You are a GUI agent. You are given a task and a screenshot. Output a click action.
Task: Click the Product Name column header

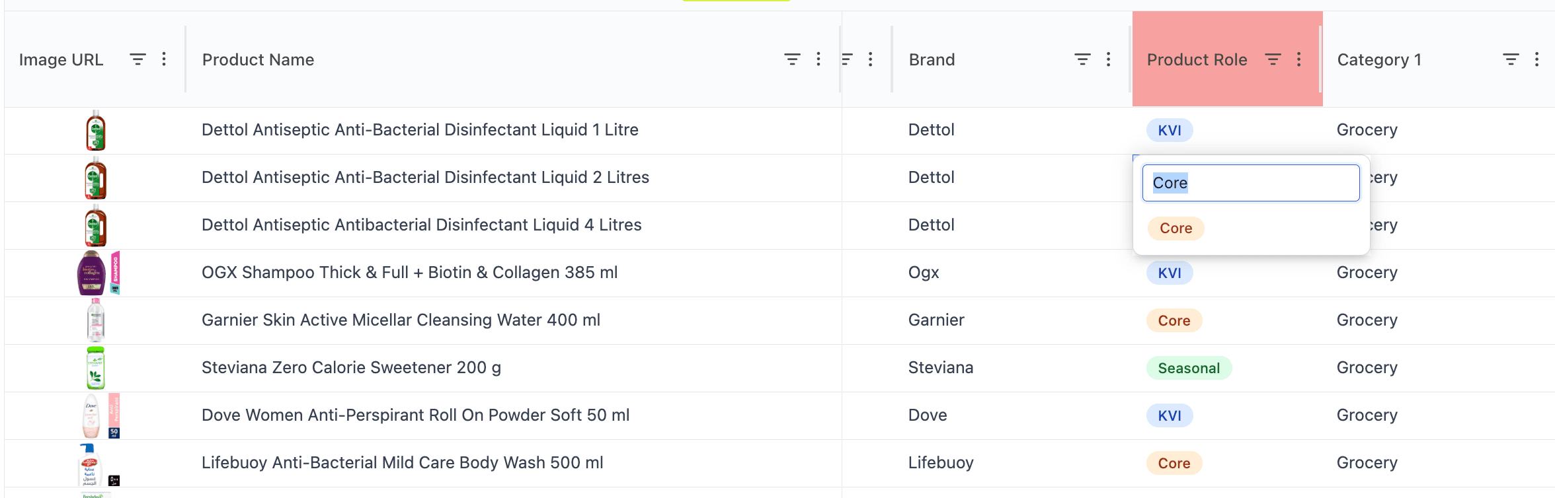pyautogui.click(x=258, y=59)
